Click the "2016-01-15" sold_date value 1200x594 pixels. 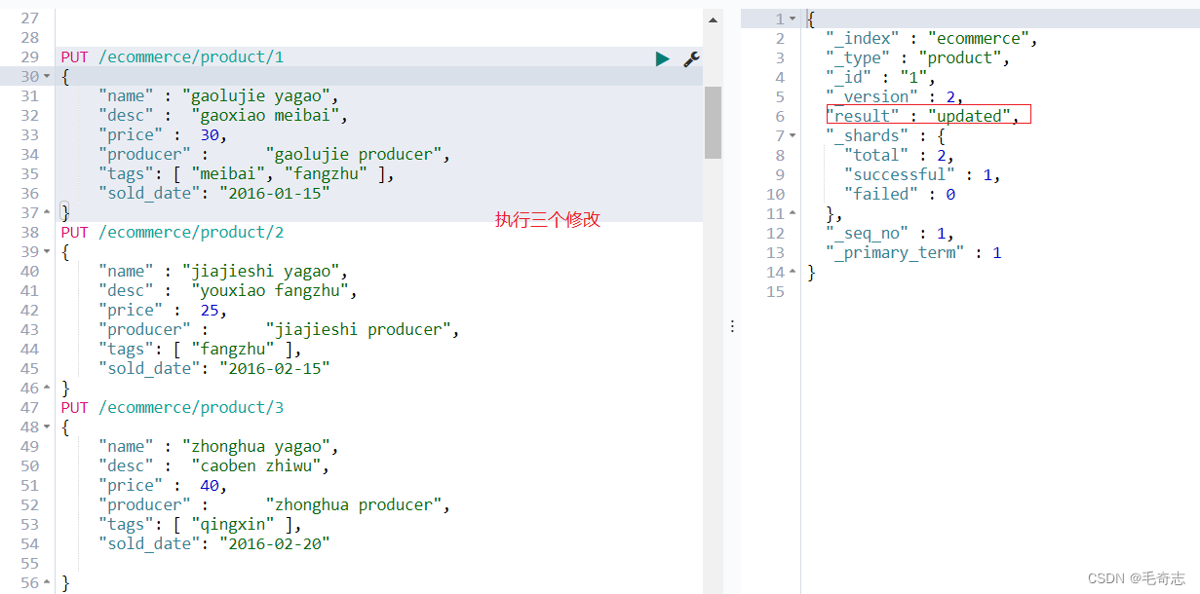click(275, 194)
